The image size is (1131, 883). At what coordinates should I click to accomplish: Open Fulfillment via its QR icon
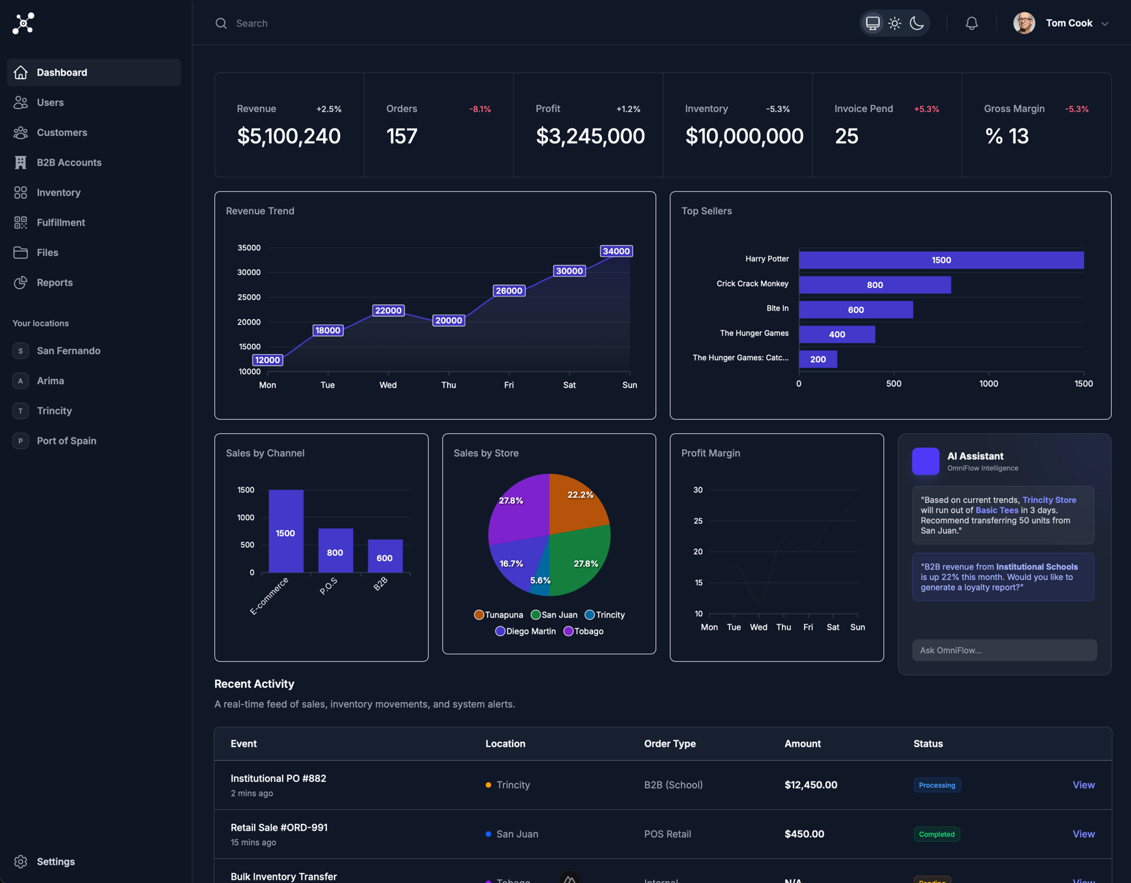coord(20,222)
